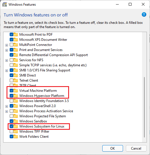Screen dimensions: 150x155
Task: Click the blue help question mark icon
Action: coord(144,14)
